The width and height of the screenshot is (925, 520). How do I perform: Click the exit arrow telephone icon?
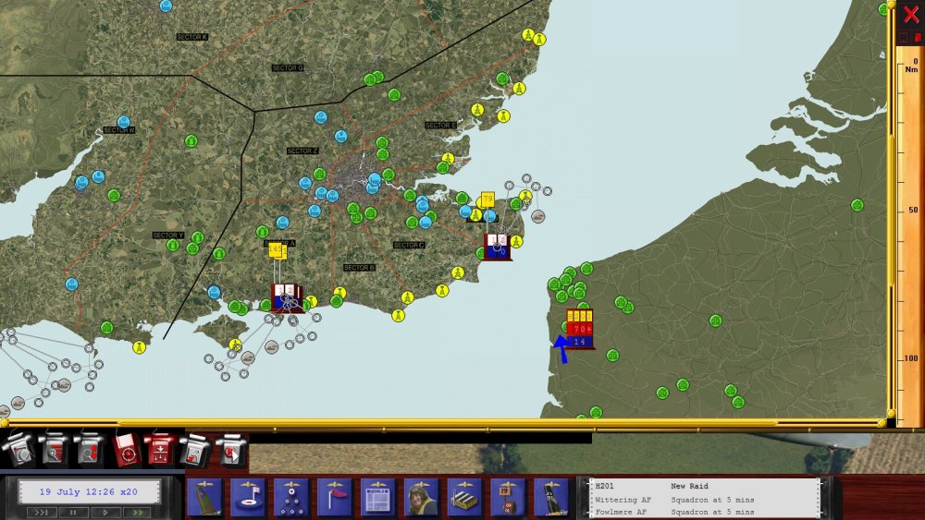click(230, 451)
